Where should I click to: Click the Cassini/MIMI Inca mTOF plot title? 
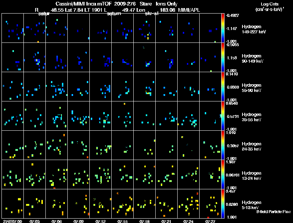pyautogui.click(x=116, y=4)
